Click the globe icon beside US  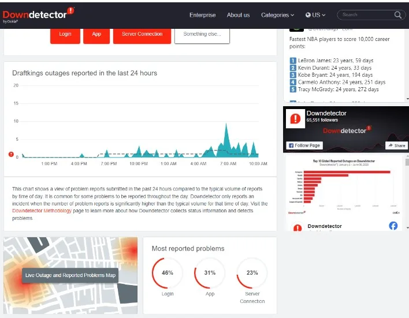click(308, 15)
